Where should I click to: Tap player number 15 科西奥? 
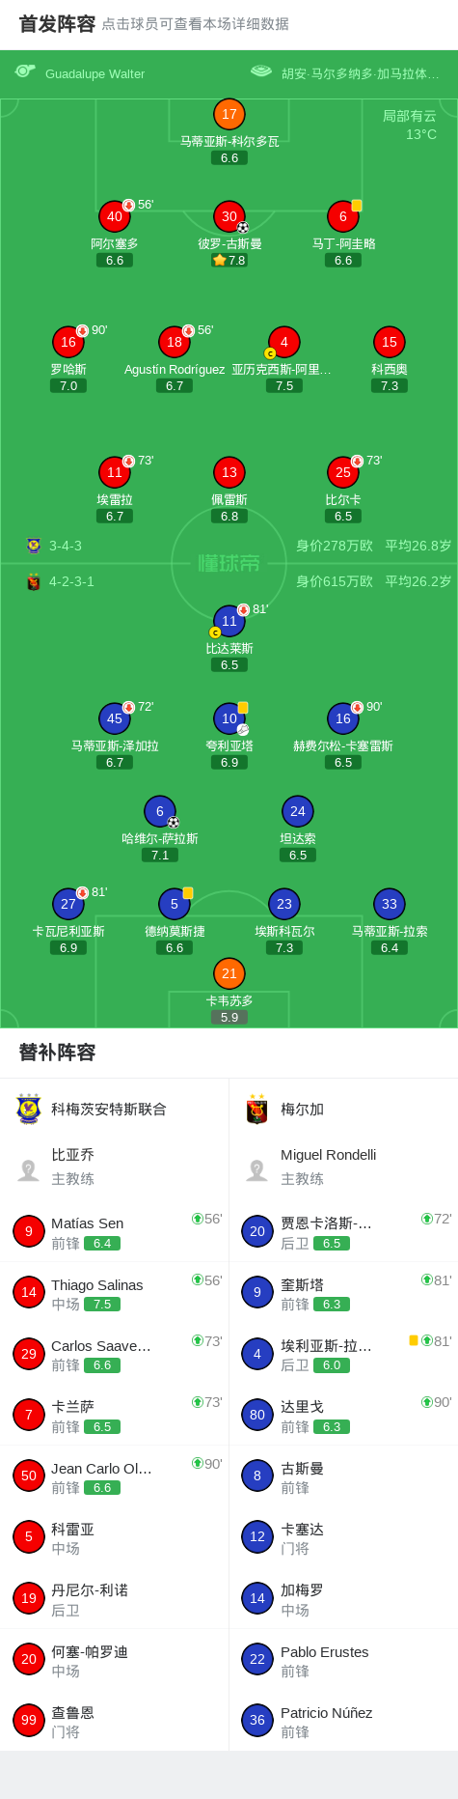coord(390,342)
